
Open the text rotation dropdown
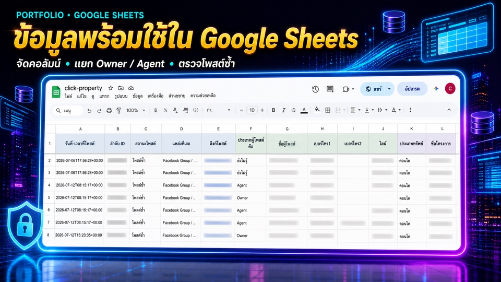click(x=396, y=110)
